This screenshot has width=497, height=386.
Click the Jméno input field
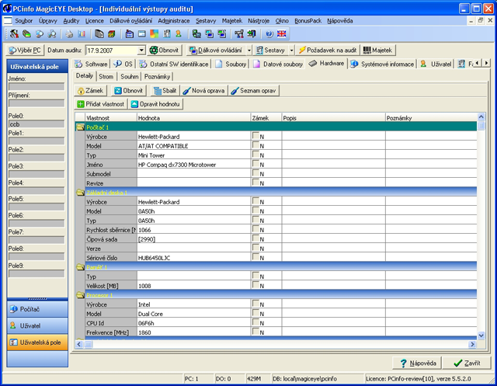click(x=36, y=86)
